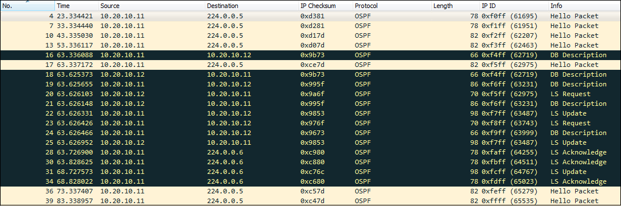Screen dimensions: 621x206
Task: Select the packet at time 63.626426
Action: pyautogui.click(x=311, y=124)
